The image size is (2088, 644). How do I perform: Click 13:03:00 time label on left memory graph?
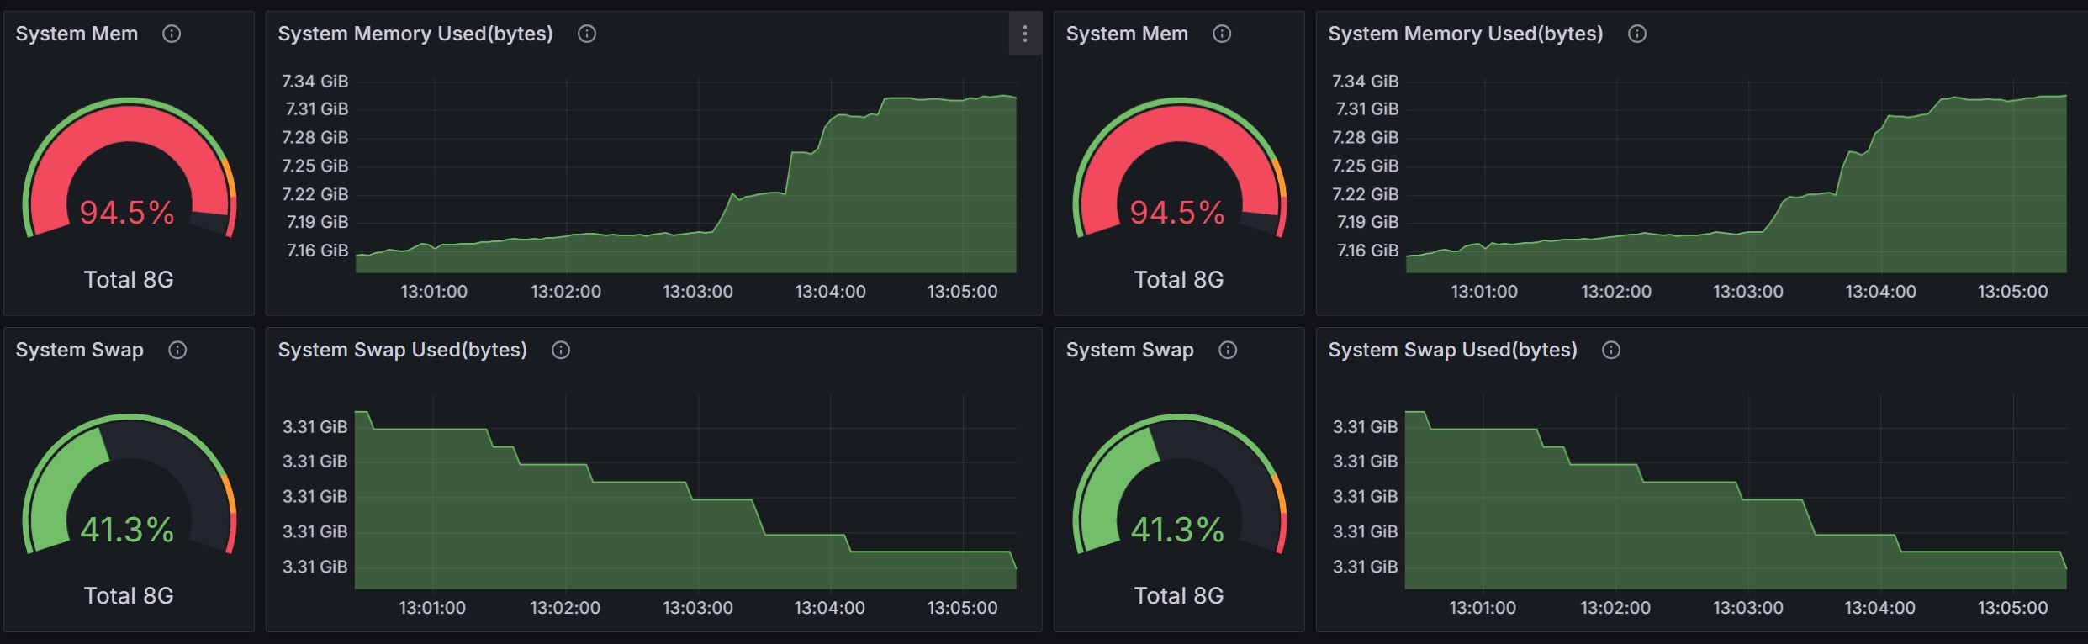tap(697, 292)
